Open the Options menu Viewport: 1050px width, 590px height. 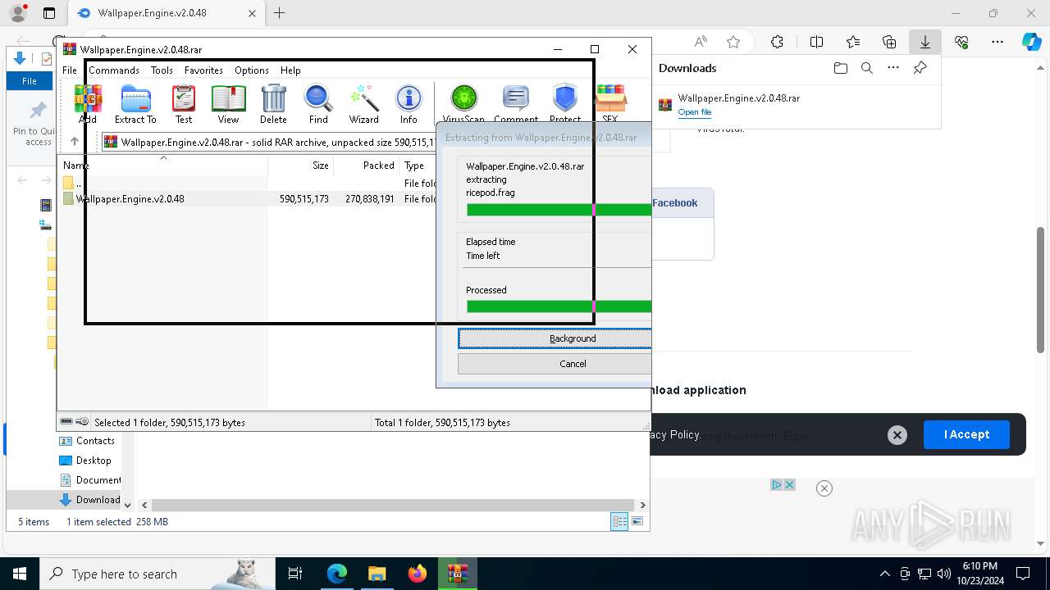coord(252,70)
